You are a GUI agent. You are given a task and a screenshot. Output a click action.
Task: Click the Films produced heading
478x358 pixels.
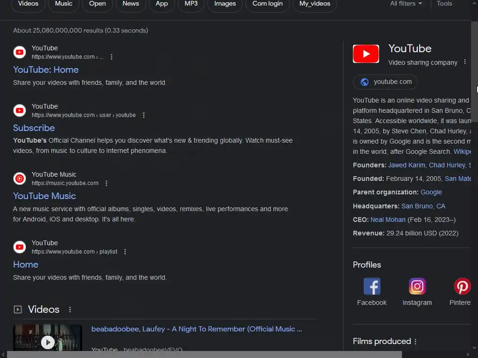[382, 341]
